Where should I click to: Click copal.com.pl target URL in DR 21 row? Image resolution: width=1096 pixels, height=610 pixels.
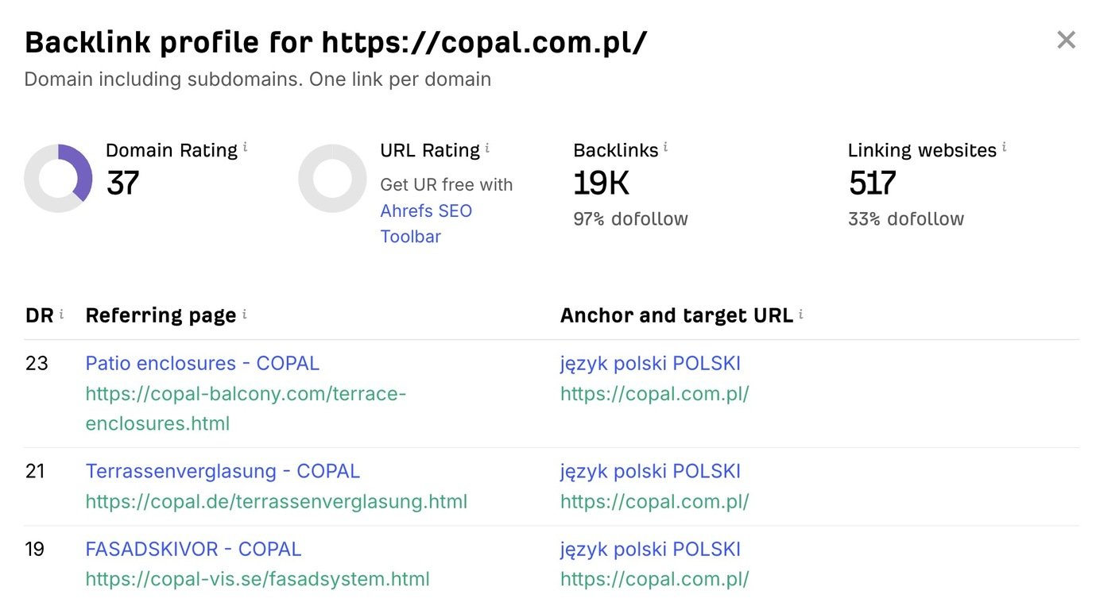[x=655, y=501]
